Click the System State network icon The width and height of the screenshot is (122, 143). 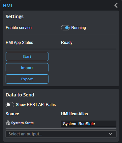(8, 123)
